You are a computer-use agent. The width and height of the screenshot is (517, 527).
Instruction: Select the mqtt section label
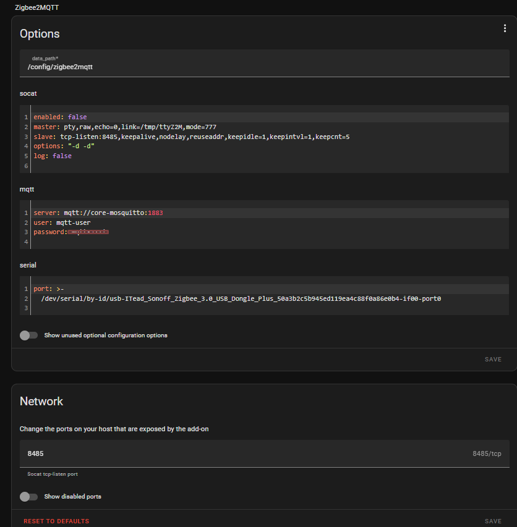click(x=27, y=189)
